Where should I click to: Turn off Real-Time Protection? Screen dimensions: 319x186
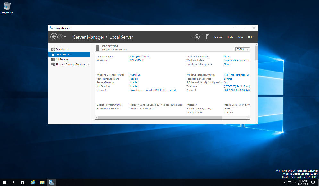point(236,74)
